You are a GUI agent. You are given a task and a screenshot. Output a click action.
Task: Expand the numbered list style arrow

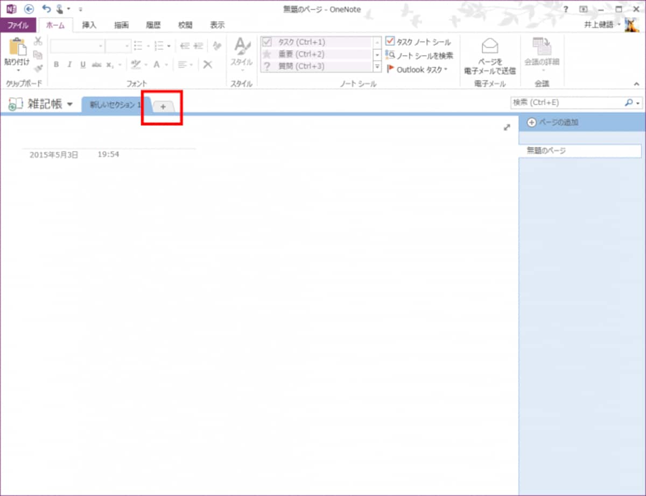[169, 46]
